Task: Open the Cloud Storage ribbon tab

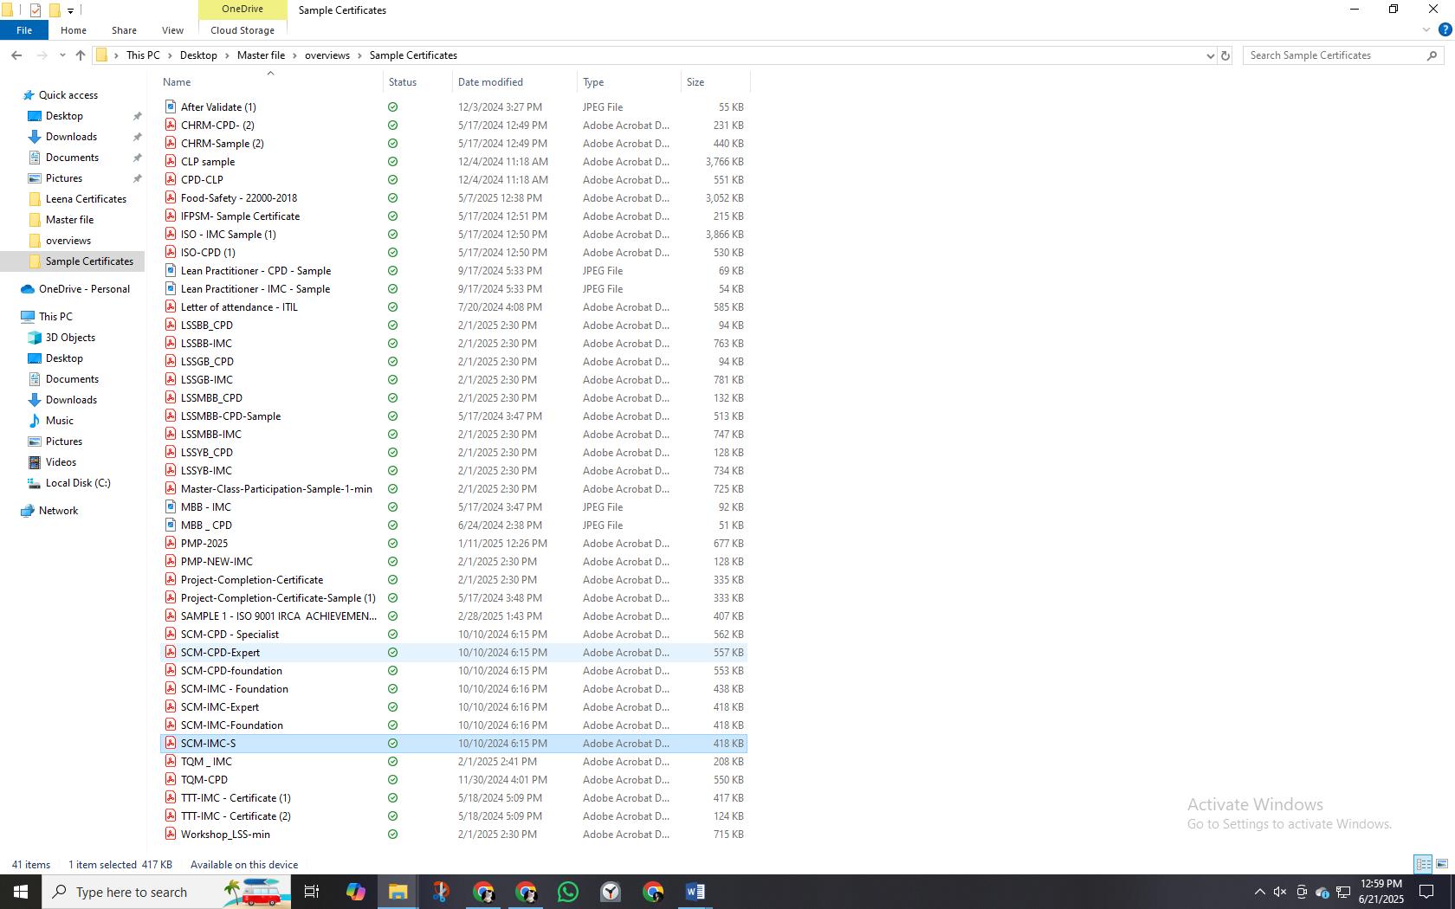Action: pos(242,30)
